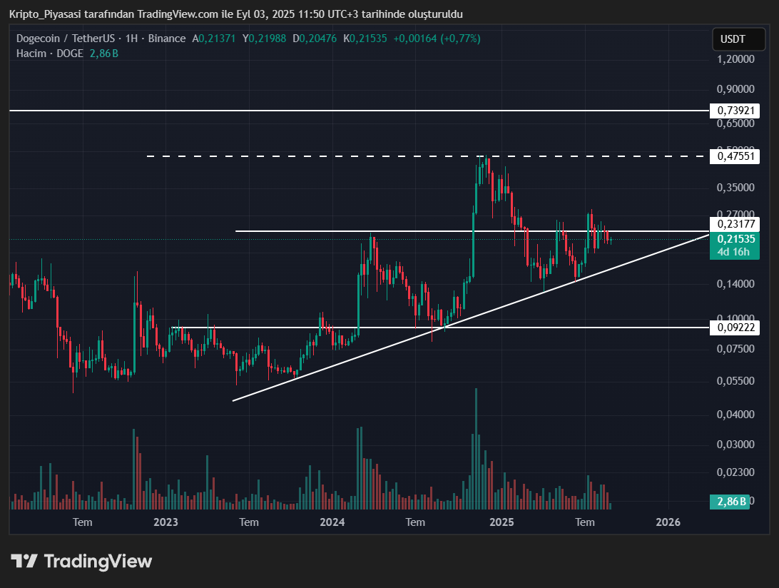The image size is (779, 588).
Task: Click the 2023 label on time axis
Action: pyautogui.click(x=166, y=522)
